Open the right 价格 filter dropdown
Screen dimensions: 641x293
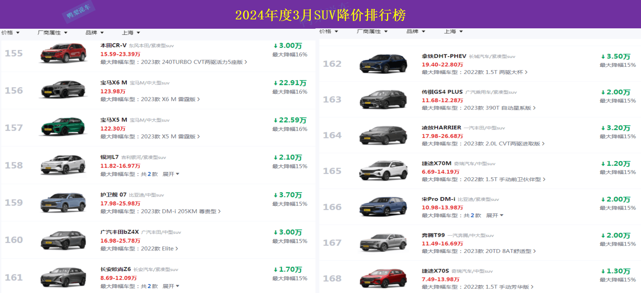click(x=329, y=31)
